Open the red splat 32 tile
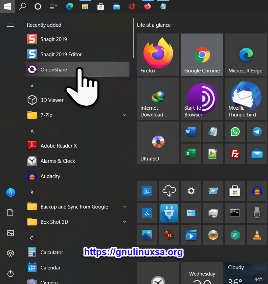 click(169, 235)
